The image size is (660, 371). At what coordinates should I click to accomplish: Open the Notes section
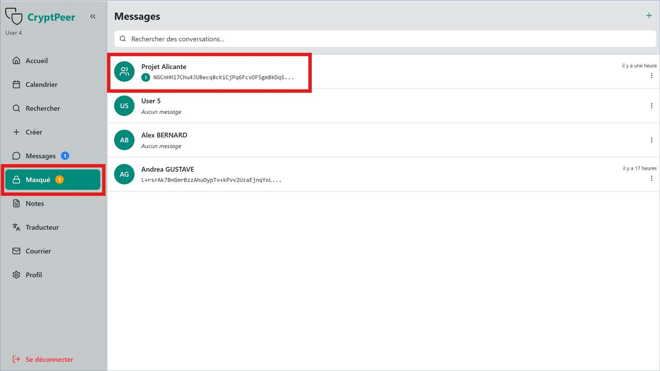pyautogui.click(x=35, y=204)
